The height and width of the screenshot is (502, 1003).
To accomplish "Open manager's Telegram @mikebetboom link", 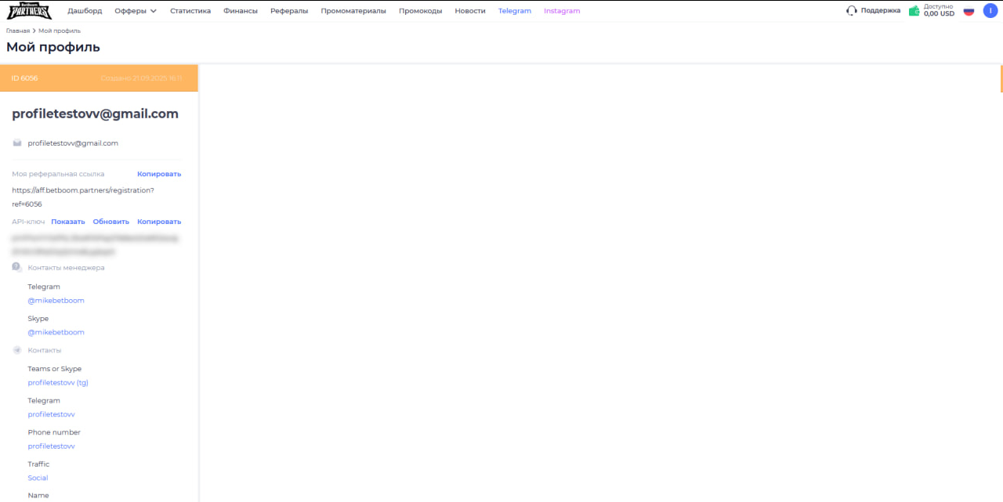I will 56,301.
